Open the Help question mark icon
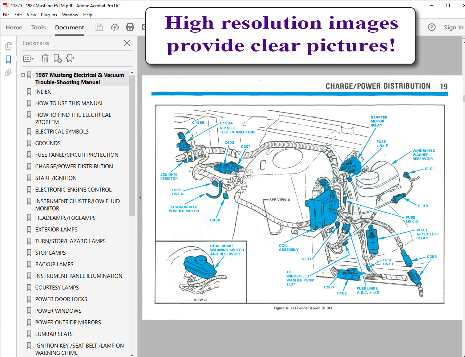465x357 pixels. [432, 27]
